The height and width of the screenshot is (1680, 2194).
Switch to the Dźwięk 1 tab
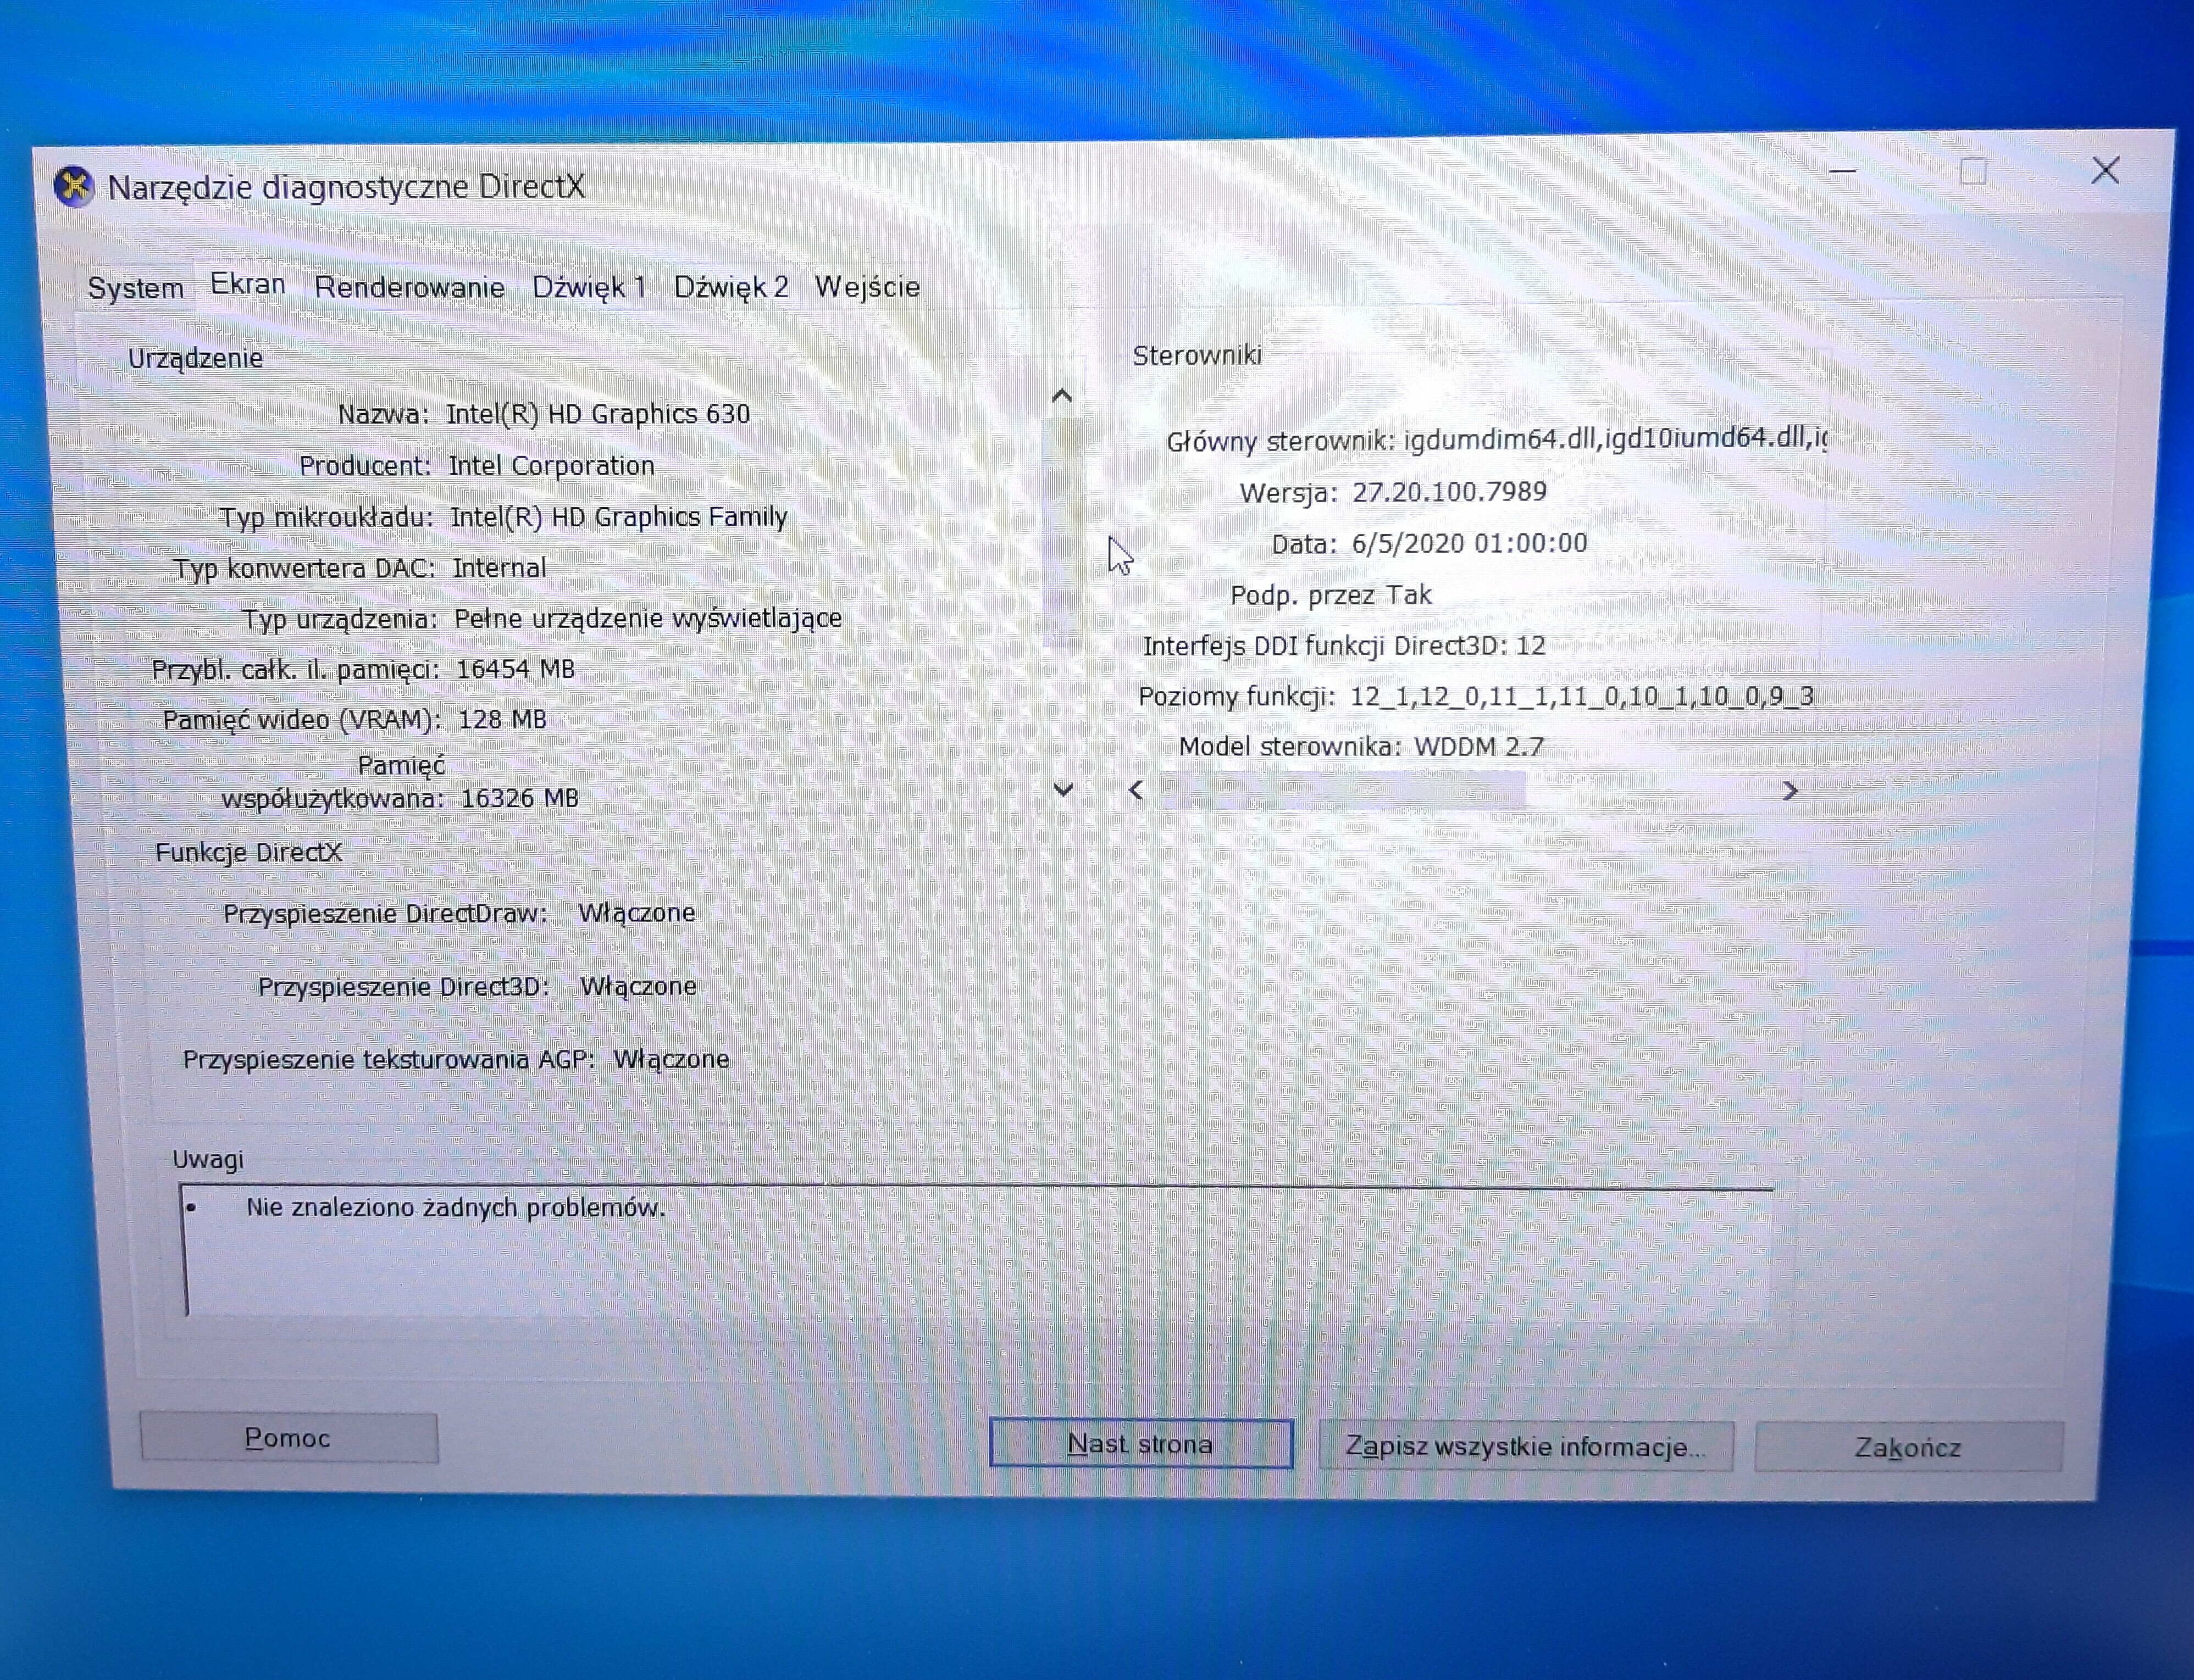point(588,287)
